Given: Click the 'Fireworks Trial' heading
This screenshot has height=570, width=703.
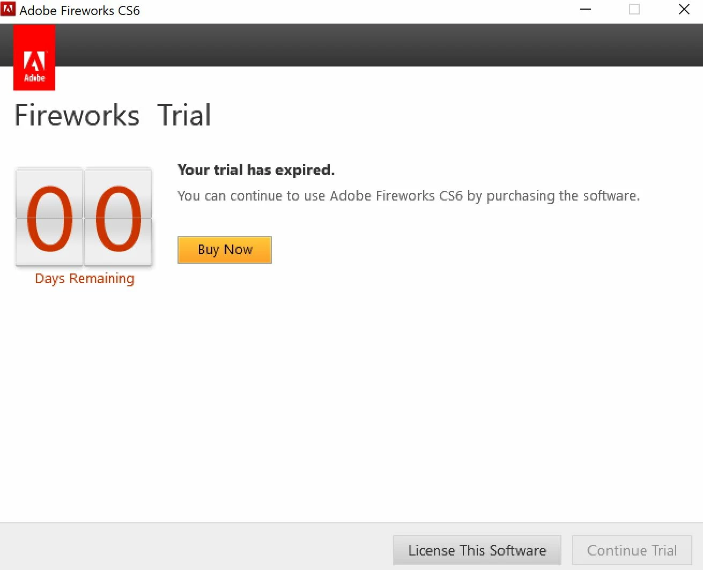Looking at the screenshot, I should tap(113, 115).
